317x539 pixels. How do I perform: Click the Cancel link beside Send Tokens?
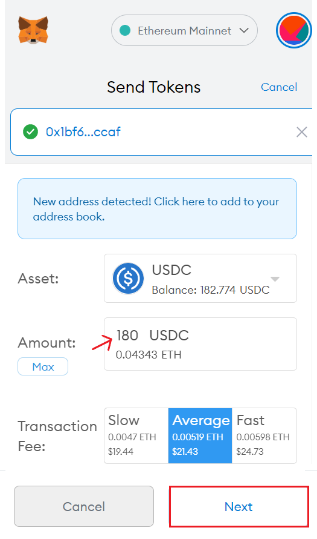(x=279, y=87)
